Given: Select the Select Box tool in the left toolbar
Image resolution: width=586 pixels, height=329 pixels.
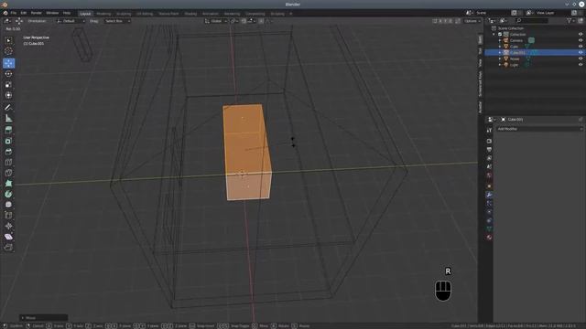Looking at the screenshot, I should coord(8,40).
